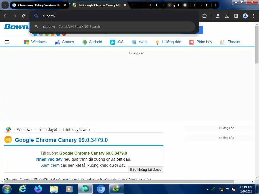Click the Nhấn vào đây download link
Viewport: 259px width, 194px height.
[x=49, y=159]
